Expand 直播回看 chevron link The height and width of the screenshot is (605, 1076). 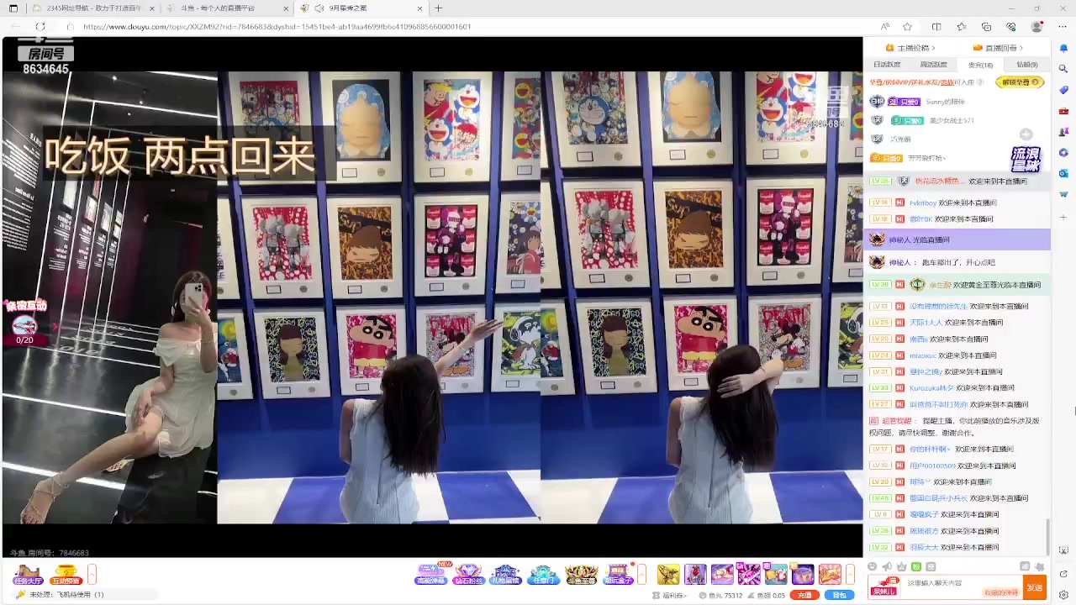coord(998,48)
